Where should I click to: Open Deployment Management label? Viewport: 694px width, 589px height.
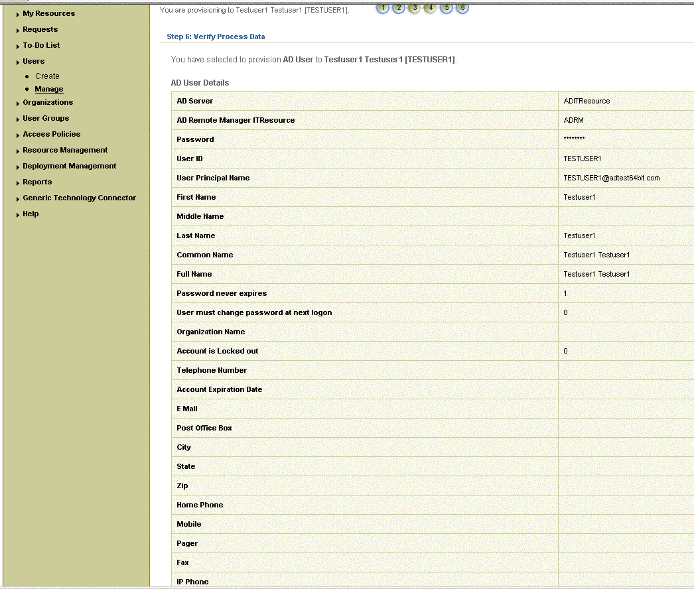coord(70,166)
